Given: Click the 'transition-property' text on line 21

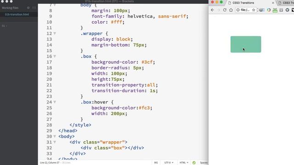Looking at the screenshot, I should (x=118, y=85).
